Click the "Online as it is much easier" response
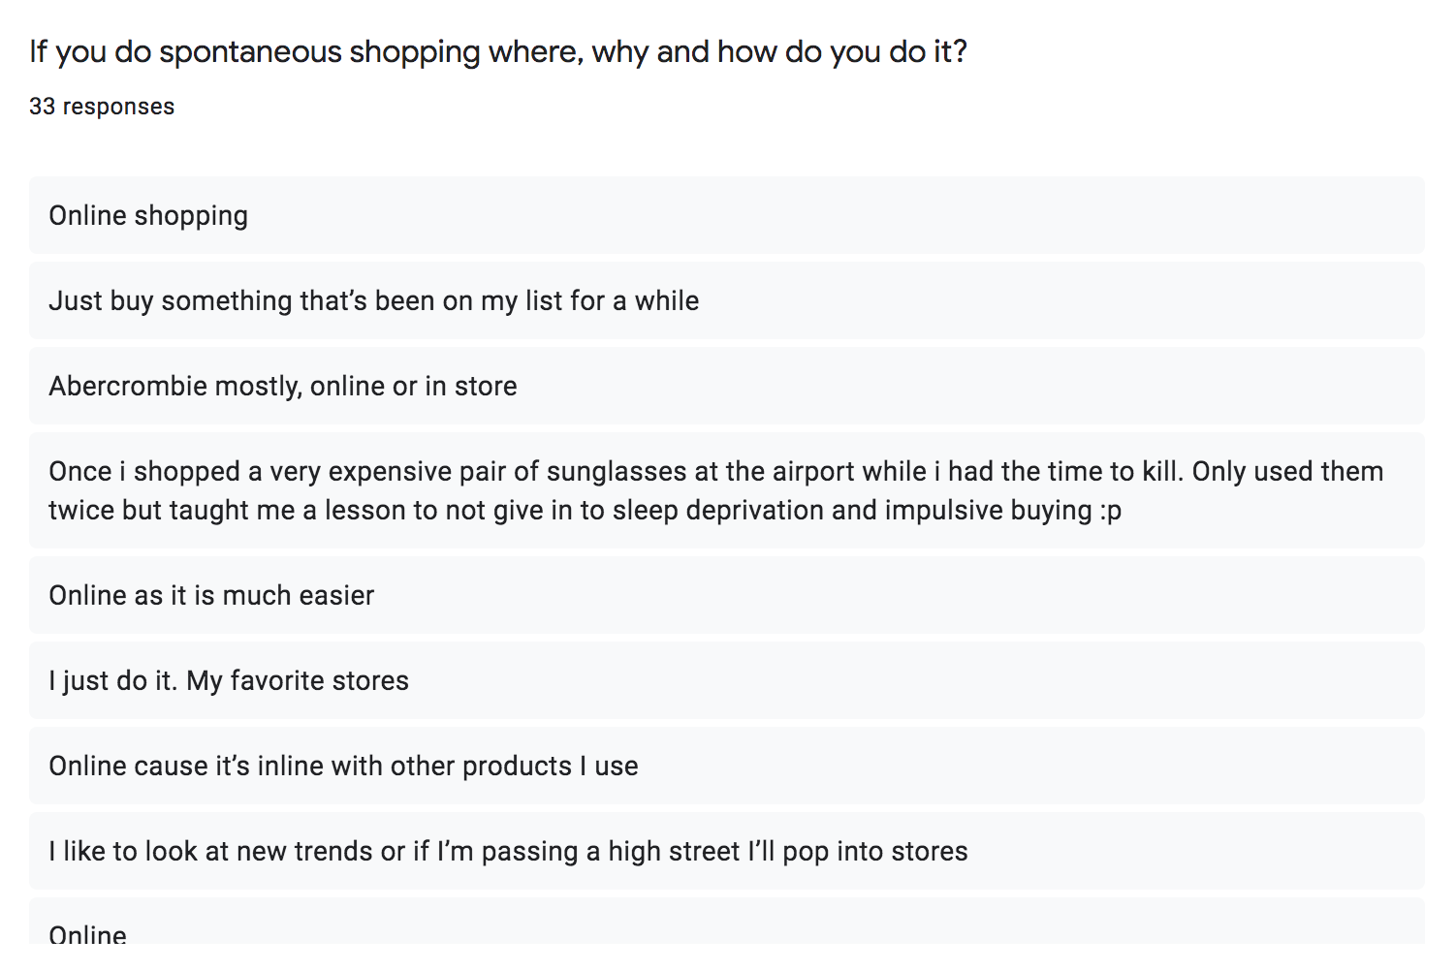Screen dimensions: 1456x971 (x=727, y=595)
